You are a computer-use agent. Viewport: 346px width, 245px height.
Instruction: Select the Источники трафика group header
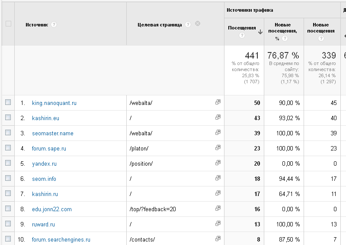coord(250,10)
